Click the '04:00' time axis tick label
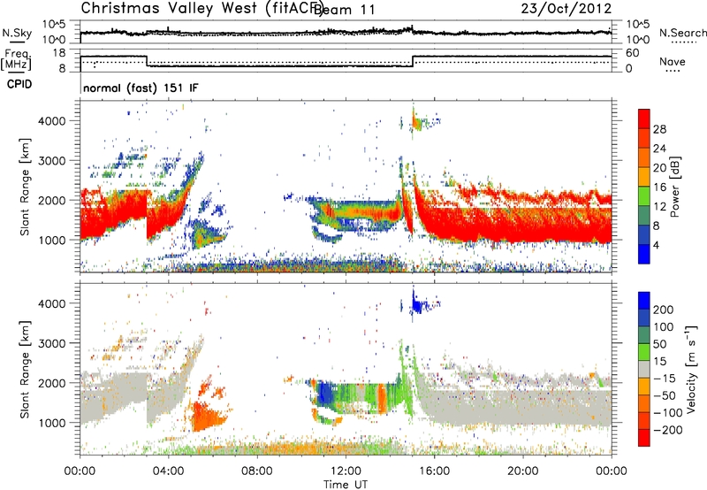Viewport: 707px width, 490px height. pyautogui.click(x=168, y=471)
